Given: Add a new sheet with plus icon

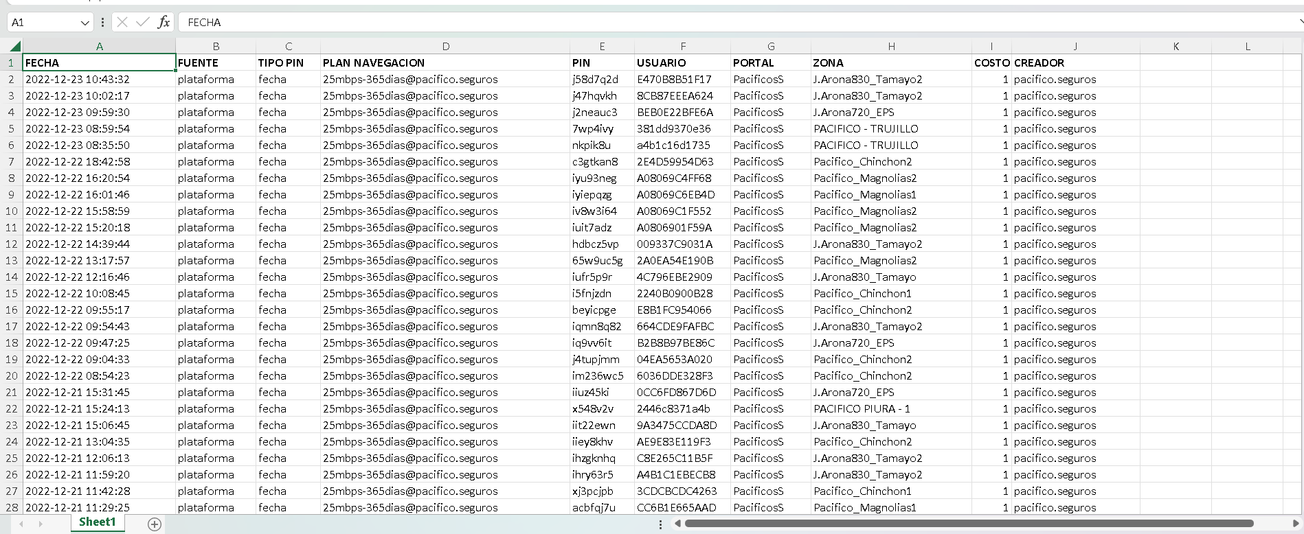Looking at the screenshot, I should (155, 524).
